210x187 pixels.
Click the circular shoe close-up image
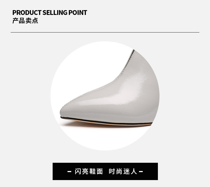105,96
